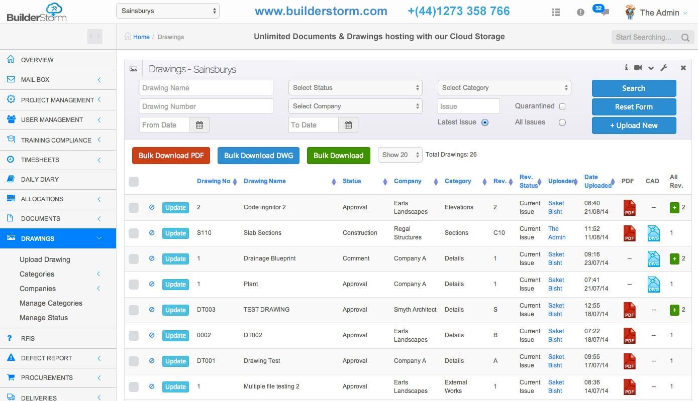Tick the Quarantined checkbox
Screen dimensions: 698x401
pos(562,106)
